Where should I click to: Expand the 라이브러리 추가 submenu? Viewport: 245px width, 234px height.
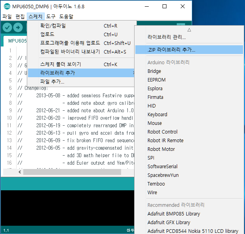click(x=81, y=73)
